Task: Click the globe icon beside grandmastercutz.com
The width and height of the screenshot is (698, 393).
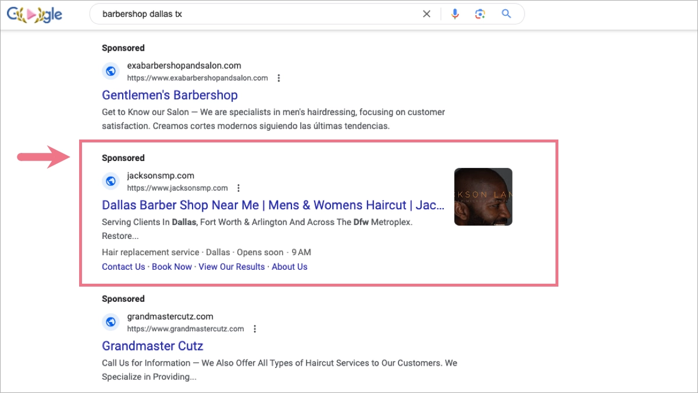Action: click(111, 323)
